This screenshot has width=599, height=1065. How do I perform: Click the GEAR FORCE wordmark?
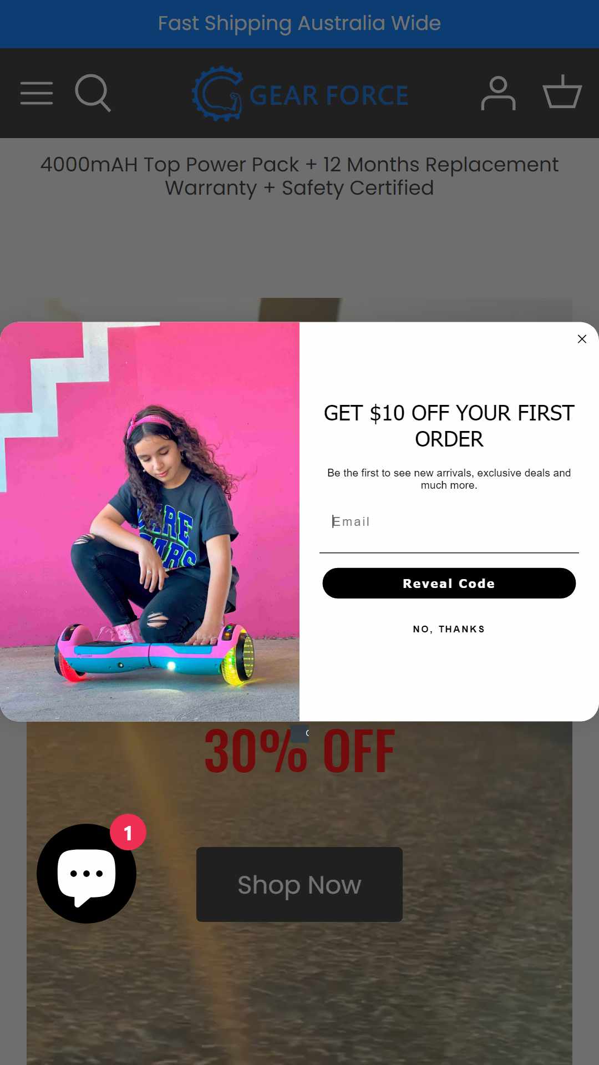pos(329,95)
